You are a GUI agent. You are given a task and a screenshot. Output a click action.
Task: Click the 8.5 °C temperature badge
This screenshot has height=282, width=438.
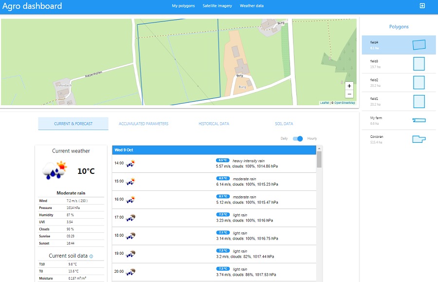[x=222, y=160]
